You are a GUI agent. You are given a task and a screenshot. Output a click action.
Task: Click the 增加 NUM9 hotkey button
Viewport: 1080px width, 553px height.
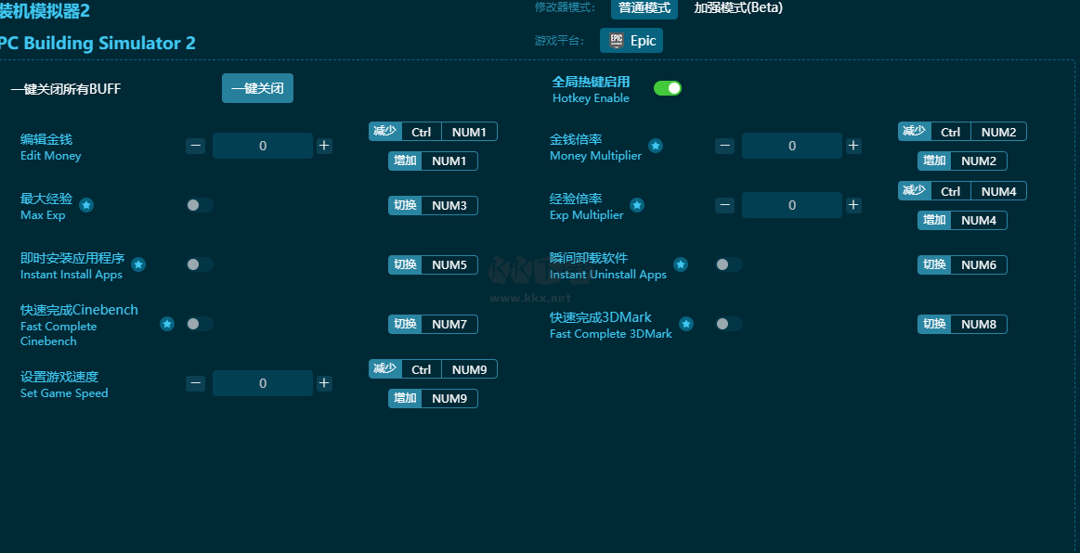[434, 398]
